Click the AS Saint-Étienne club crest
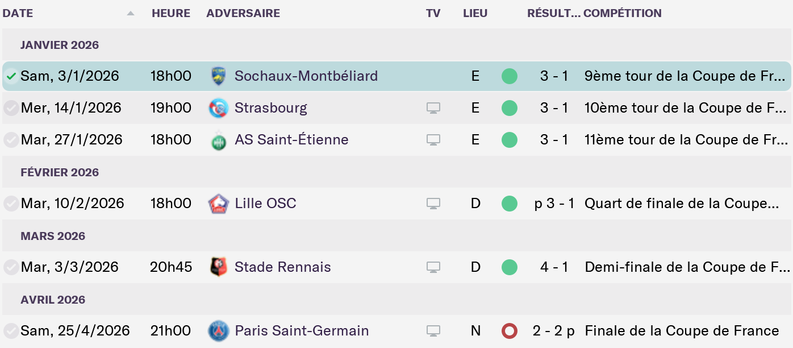The width and height of the screenshot is (793, 348). (x=218, y=140)
